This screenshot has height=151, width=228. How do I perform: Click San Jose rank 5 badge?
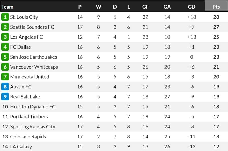point(5,57)
